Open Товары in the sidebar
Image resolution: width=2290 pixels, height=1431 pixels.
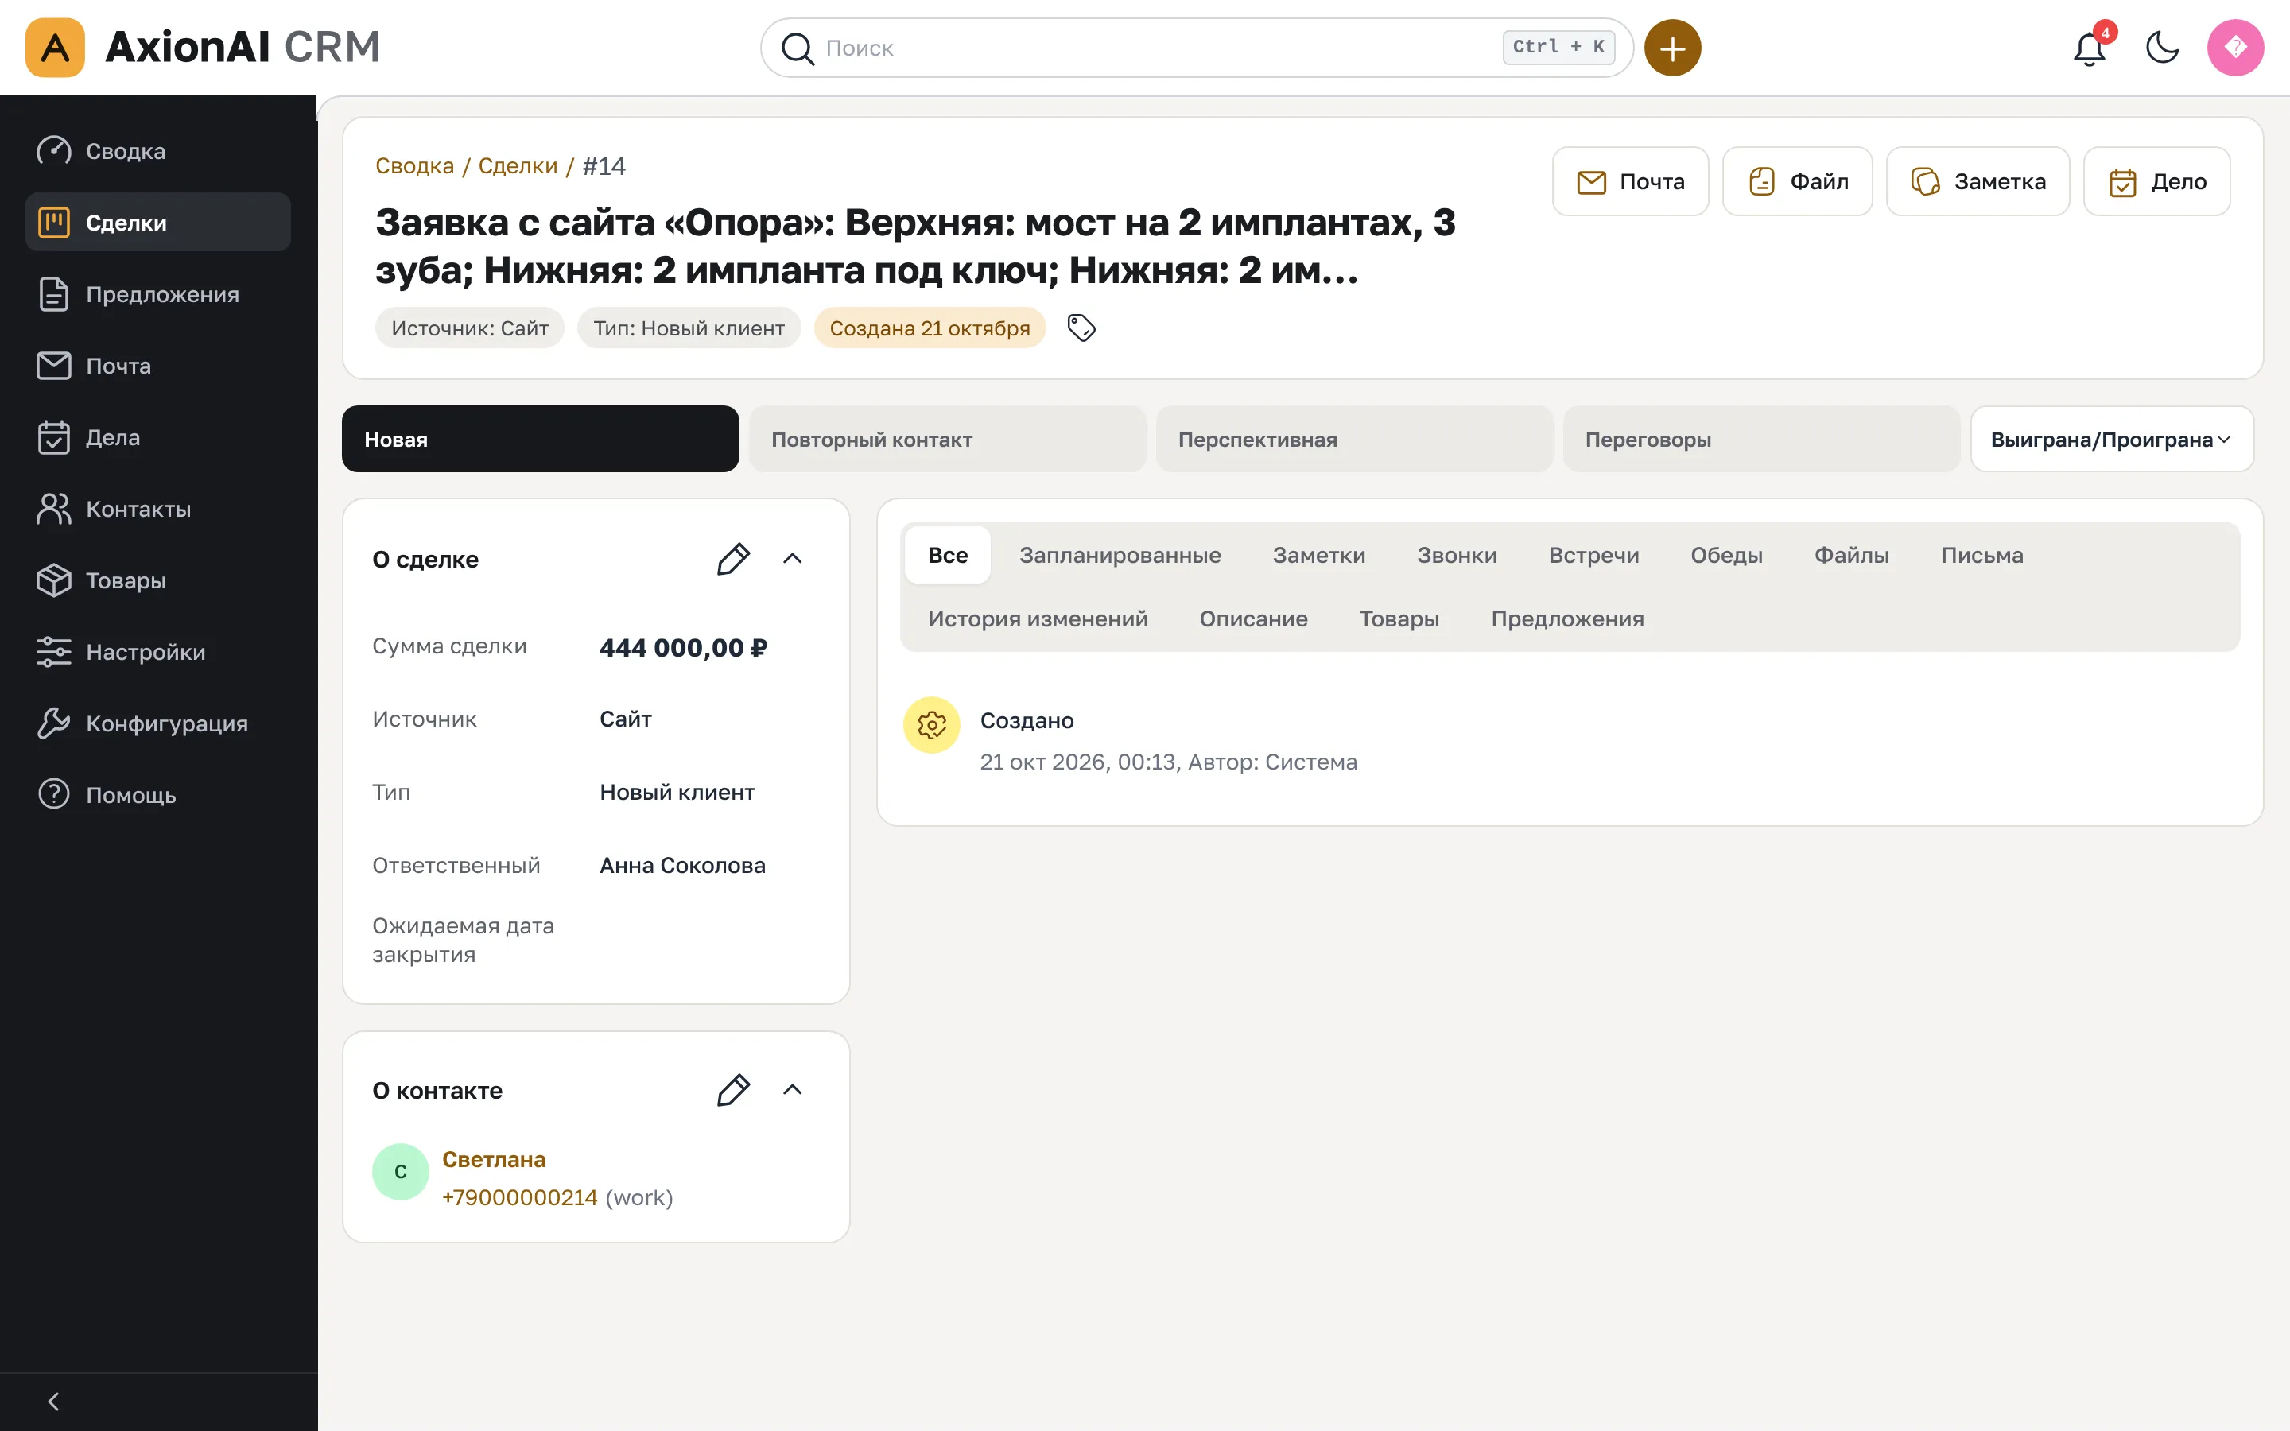158,580
